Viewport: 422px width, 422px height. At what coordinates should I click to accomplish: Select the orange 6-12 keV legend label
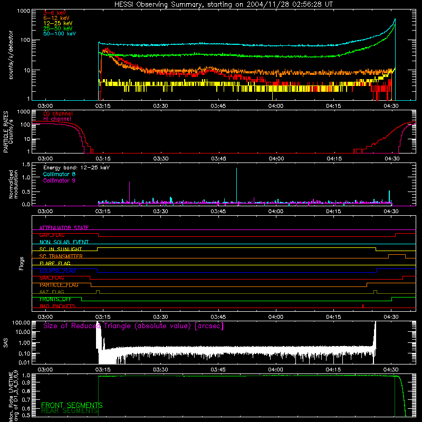(x=56, y=18)
